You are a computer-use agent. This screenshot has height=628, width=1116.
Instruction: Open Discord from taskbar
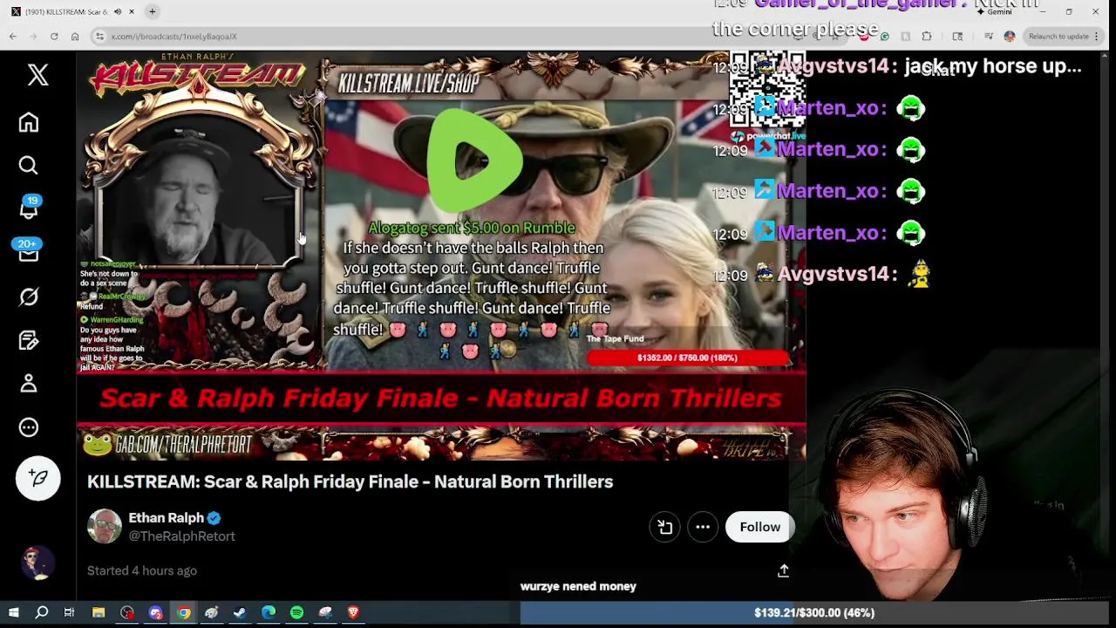click(x=155, y=613)
